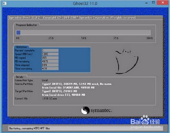Screen dimensions: 170x133
Task: Click the 25% progress marker
Action: point(51,38)
